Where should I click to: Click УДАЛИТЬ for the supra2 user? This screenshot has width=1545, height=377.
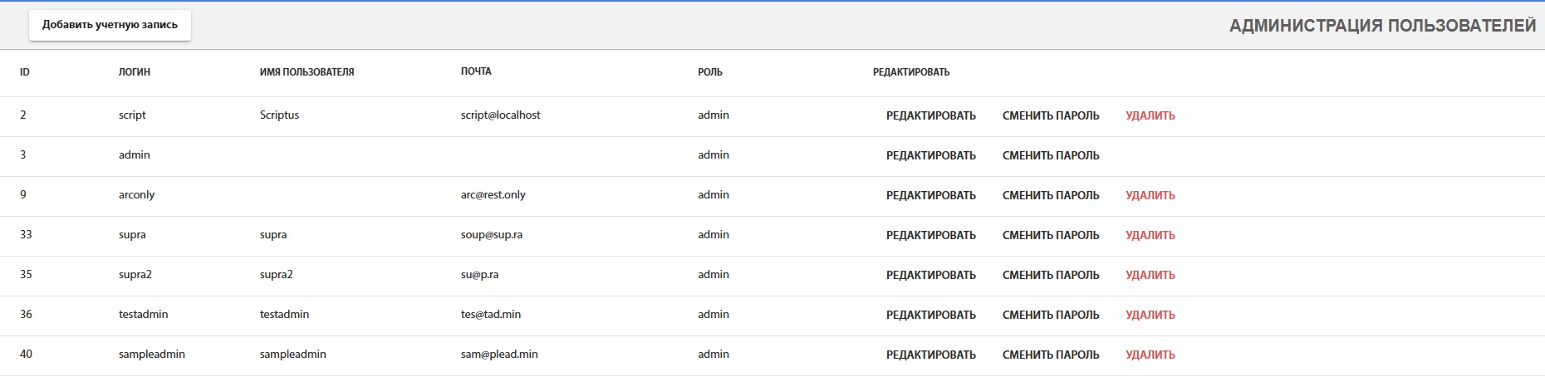pyautogui.click(x=1150, y=276)
